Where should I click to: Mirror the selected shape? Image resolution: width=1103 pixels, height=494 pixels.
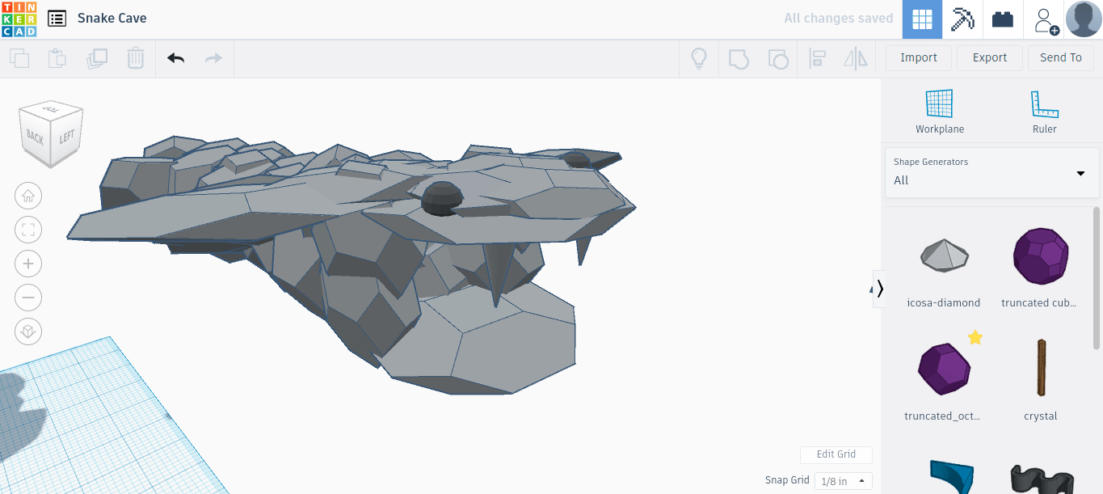tap(855, 57)
